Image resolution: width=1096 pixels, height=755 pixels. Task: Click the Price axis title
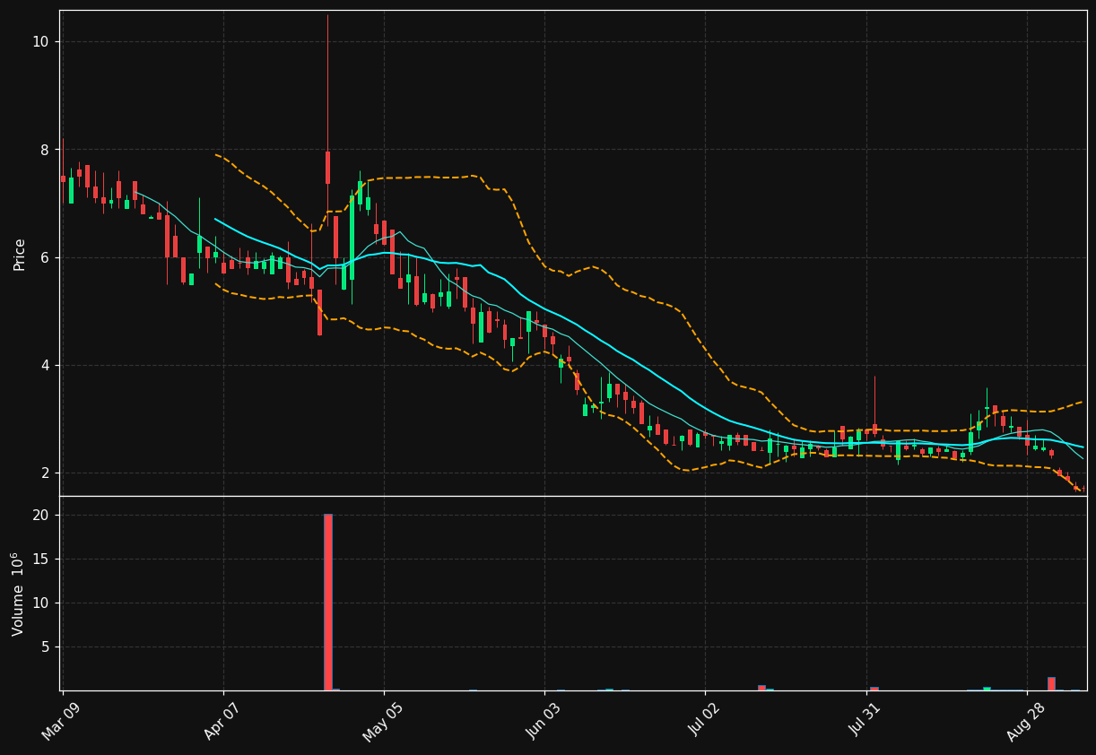coord(20,254)
